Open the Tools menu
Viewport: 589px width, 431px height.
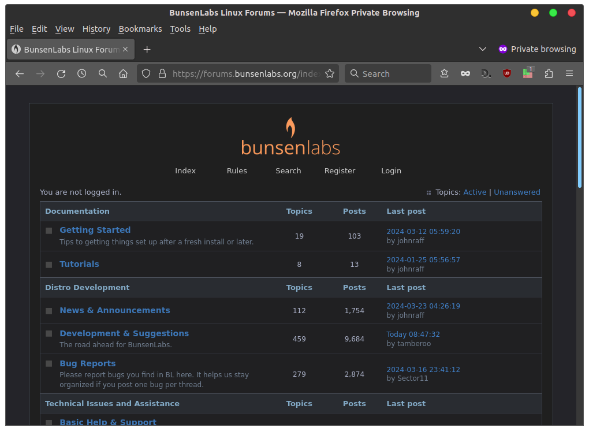(180, 29)
